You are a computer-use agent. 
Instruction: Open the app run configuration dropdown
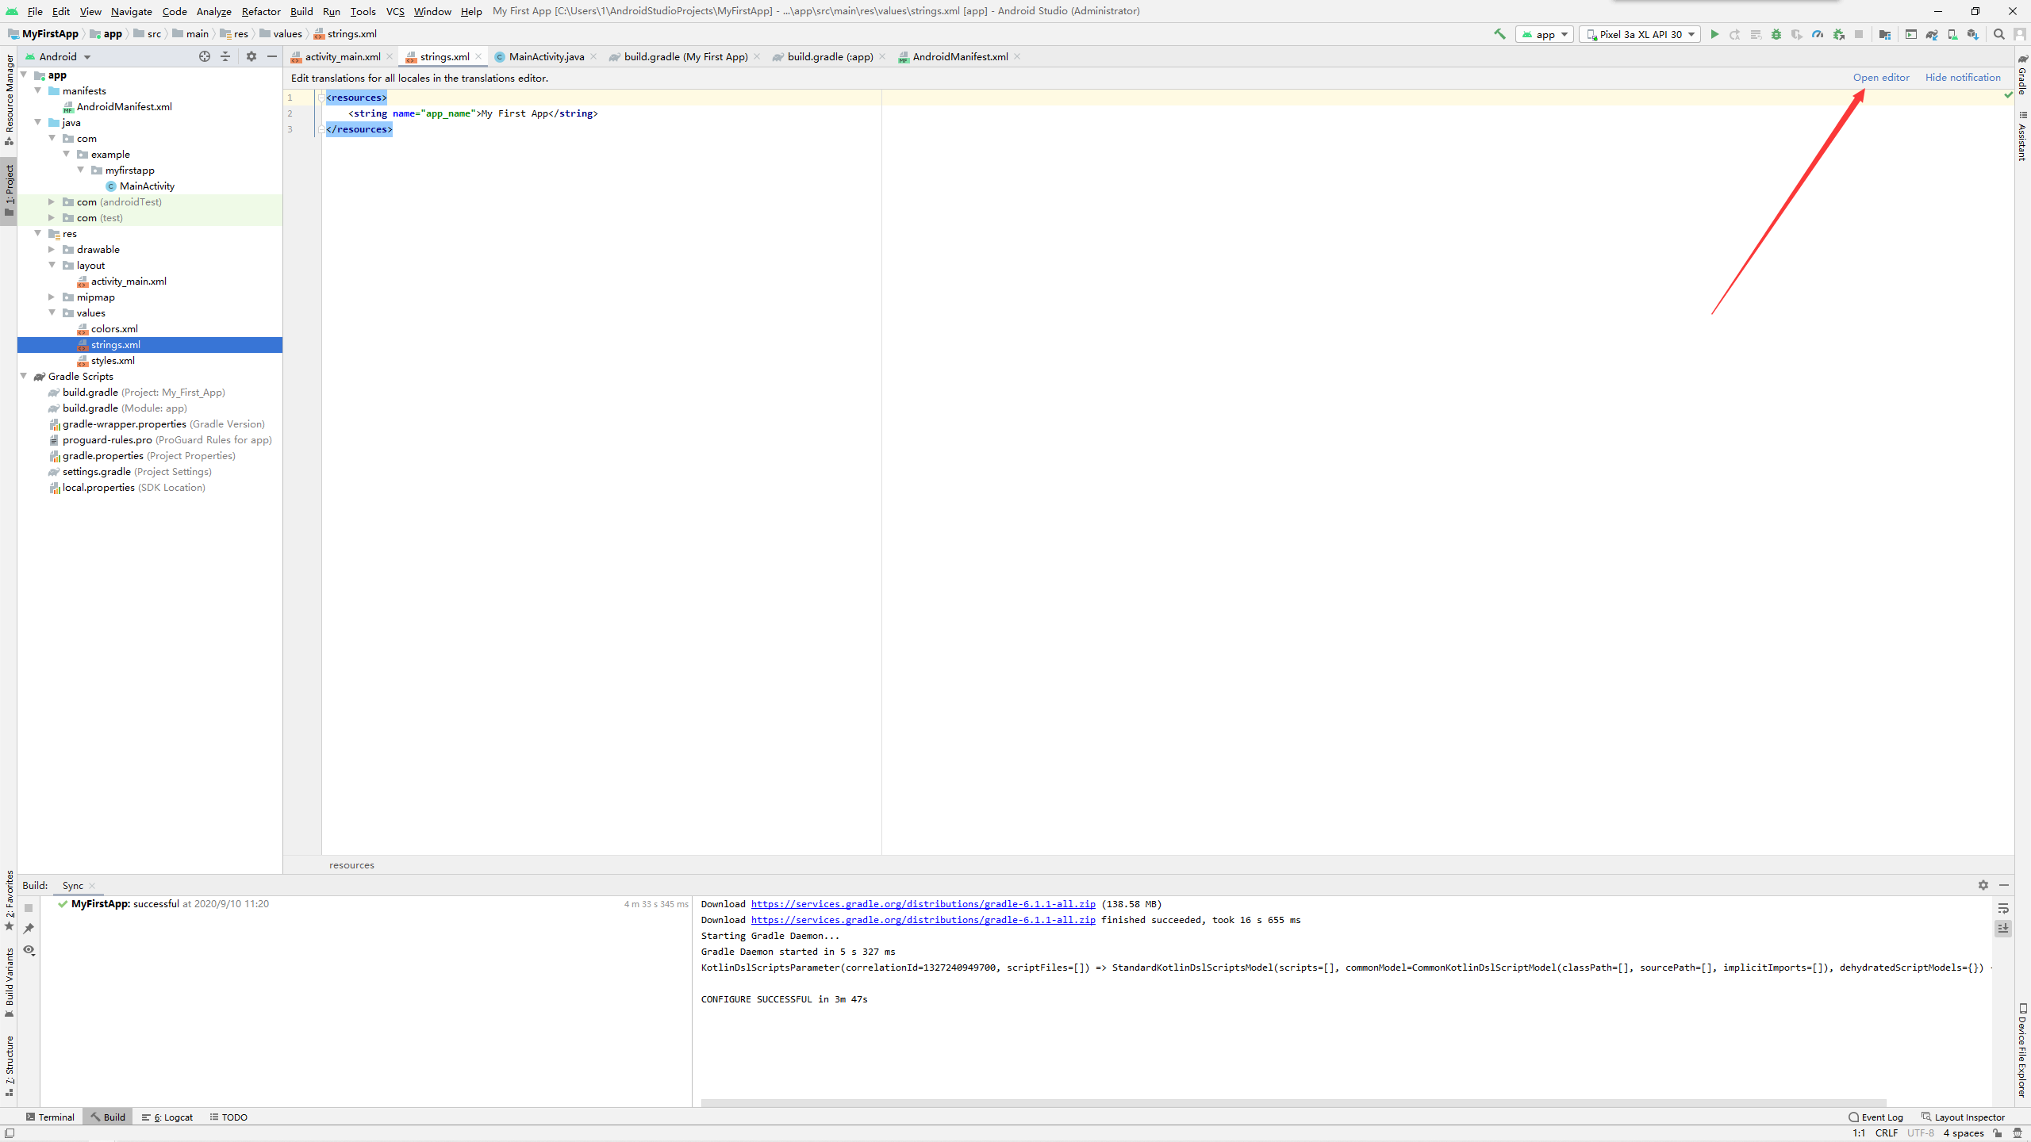coord(1544,34)
